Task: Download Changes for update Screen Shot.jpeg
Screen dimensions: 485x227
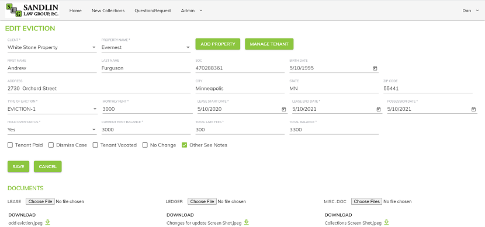Action: pos(246,222)
